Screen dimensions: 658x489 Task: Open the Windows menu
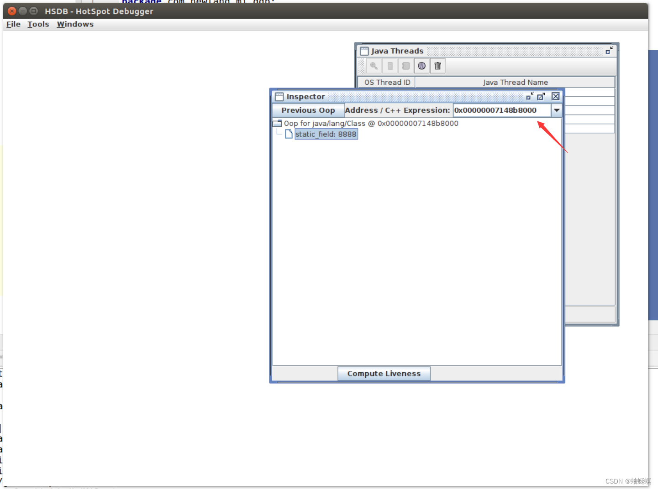click(x=75, y=24)
